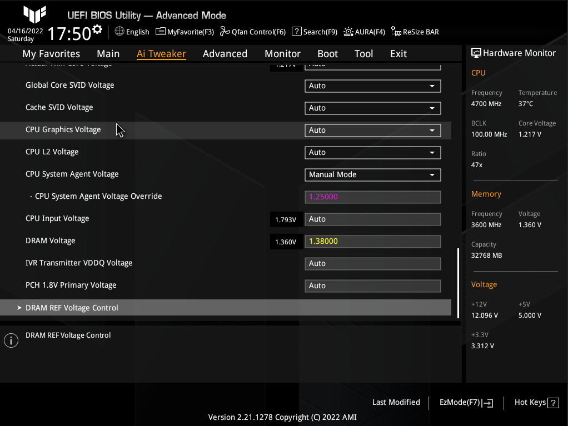Click the Hot Keys question mark icon
568x426 pixels.
[x=553, y=403]
